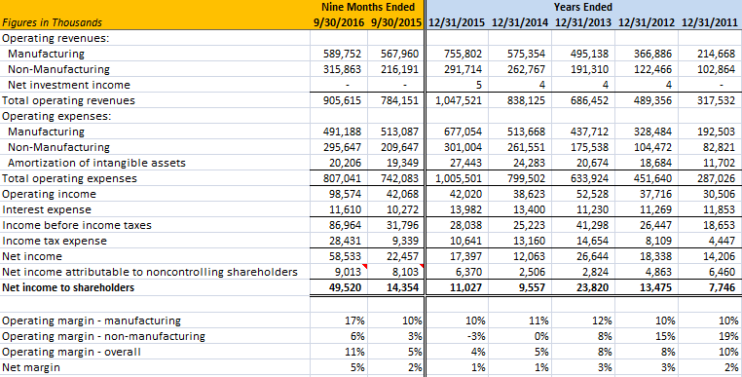Select manufacturing margin value 17%
Viewport: 742px width, 377px height.
point(354,320)
